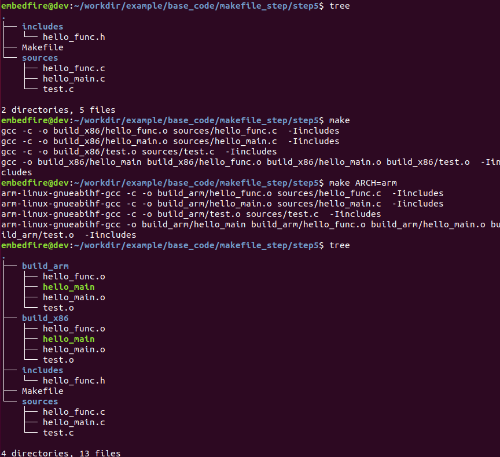Select green hello_main executable under build_x86
The width and height of the screenshot is (500, 457).
[68, 339]
